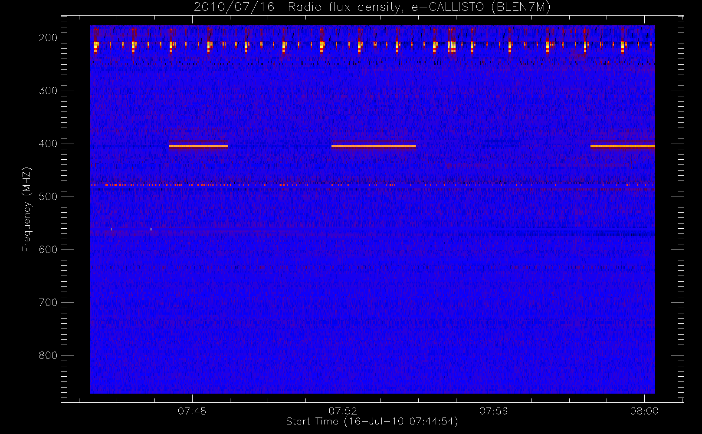The height and width of the screenshot is (434, 702).
Task: Click the 07:48 time tick label
Action: pyautogui.click(x=192, y=411)
